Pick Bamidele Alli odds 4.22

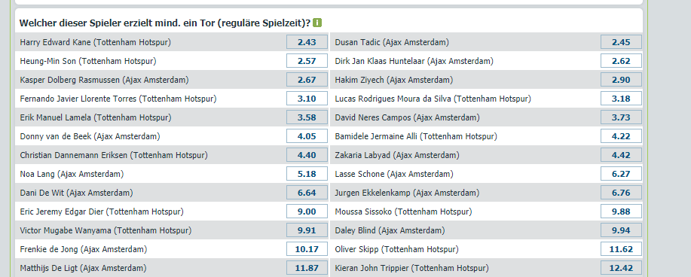click(621, 136)
